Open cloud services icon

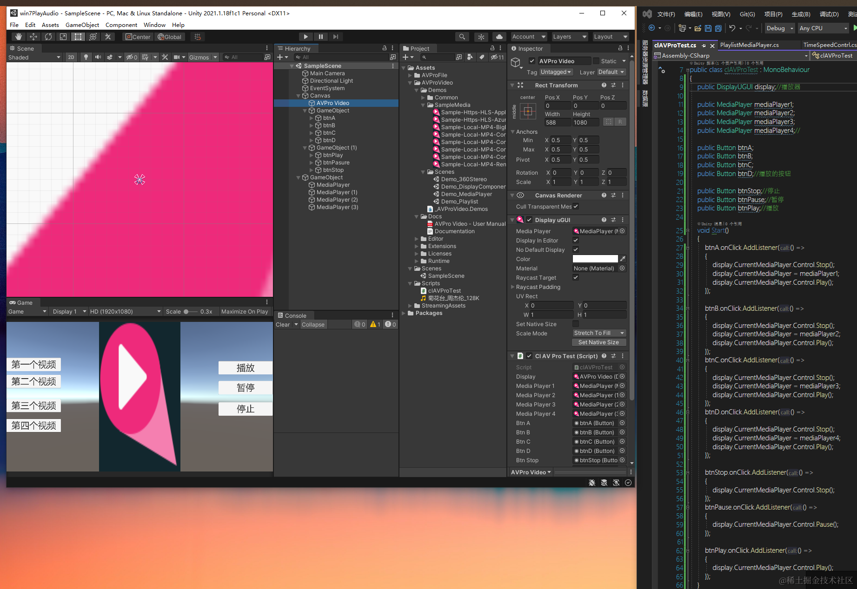(x=499, y=37)
